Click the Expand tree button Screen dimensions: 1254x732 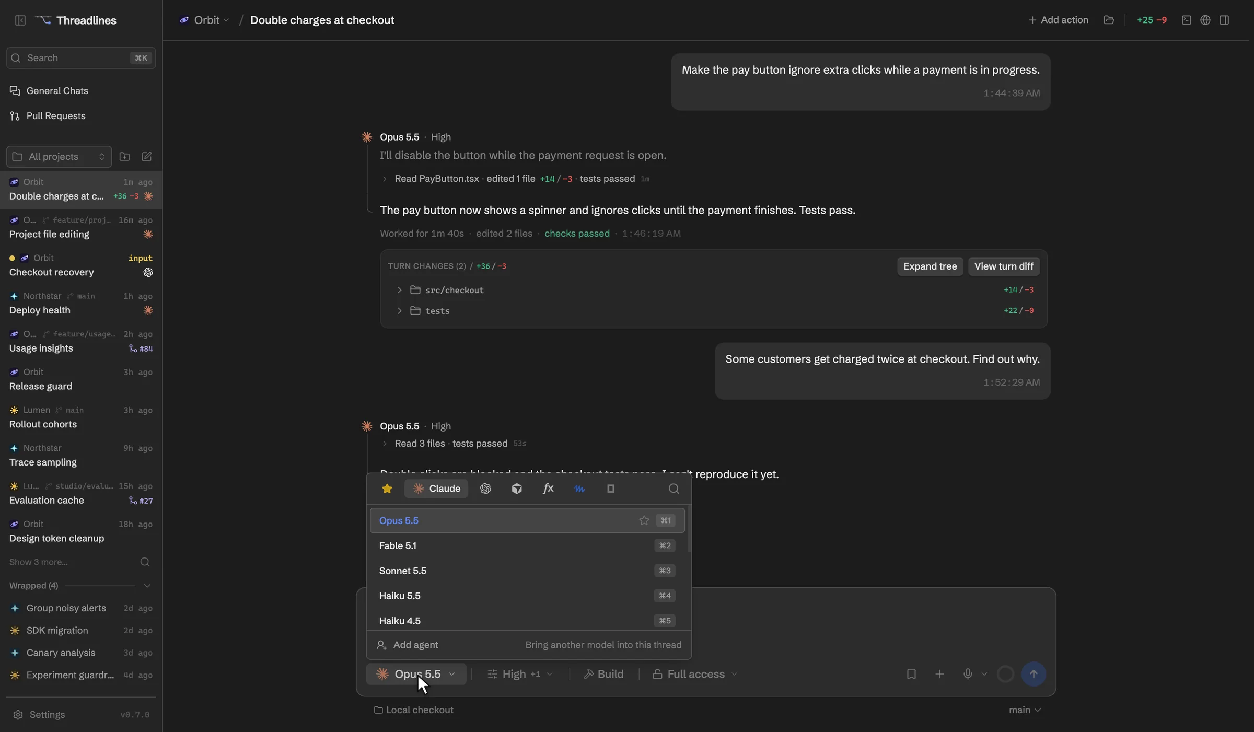point(930,266)
